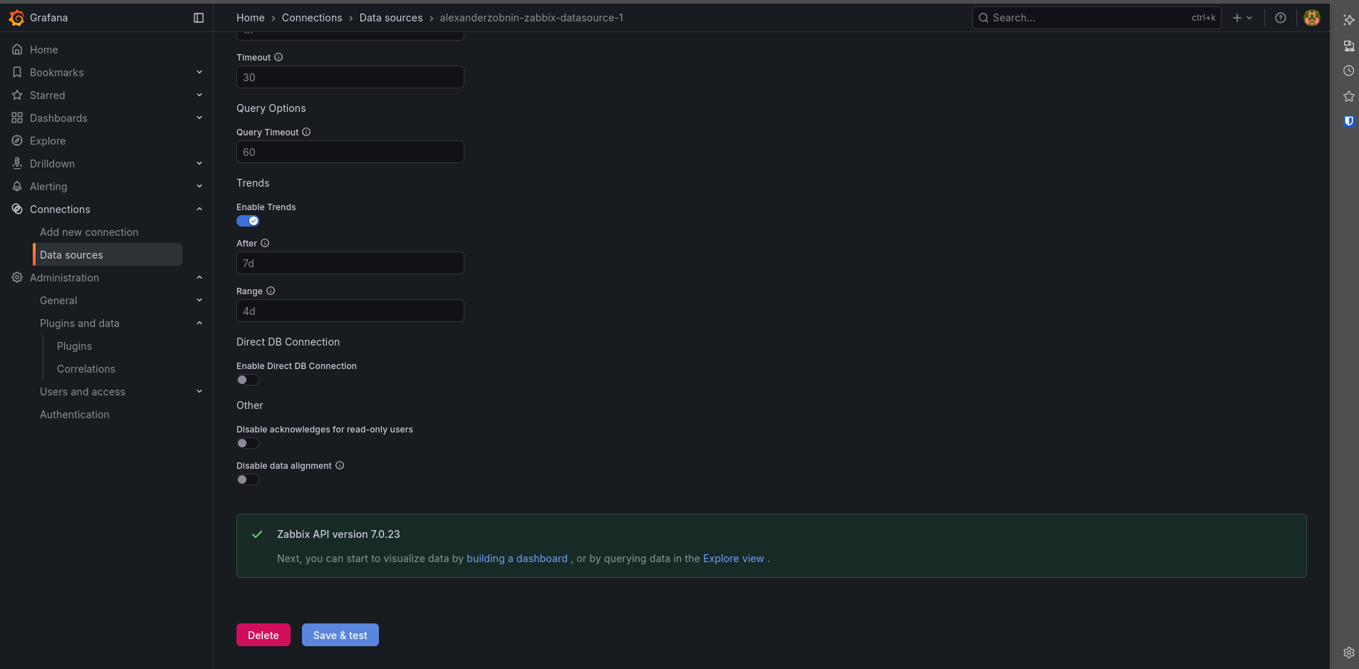
Task: Enable Direct DB Connection toggle
Action: [248, 380]
